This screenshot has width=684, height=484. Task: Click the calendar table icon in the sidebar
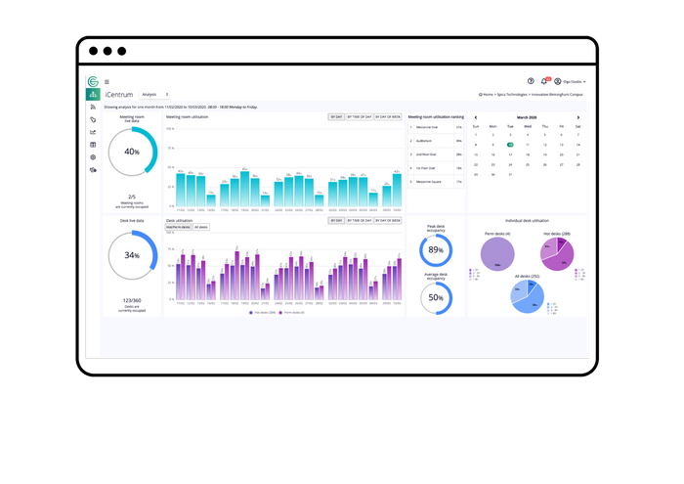(x=93, y=145)
